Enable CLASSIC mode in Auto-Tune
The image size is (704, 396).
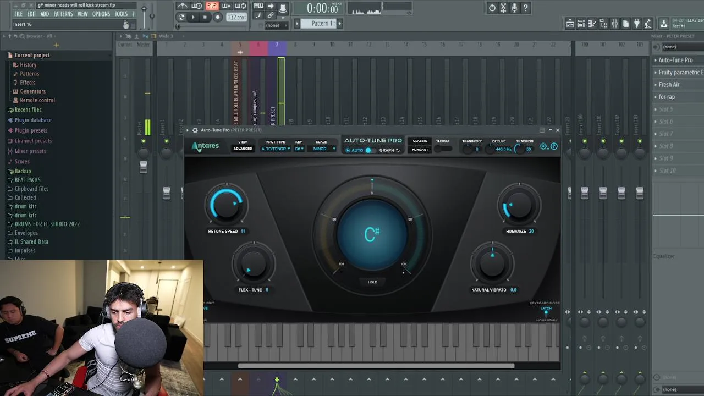click(x=420, y=141)
